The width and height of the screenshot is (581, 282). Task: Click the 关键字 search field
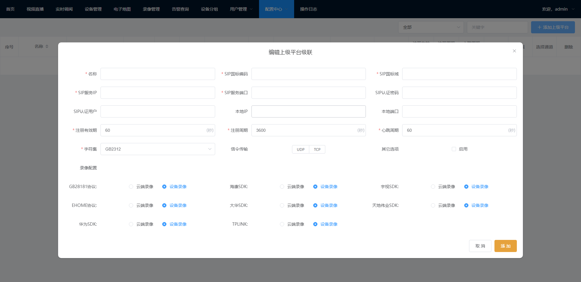tap(497, 27)
